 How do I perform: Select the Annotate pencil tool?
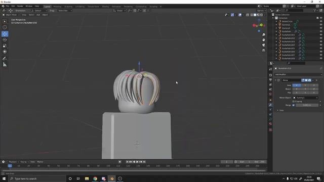pyautogui.click(x=5, y=59)
